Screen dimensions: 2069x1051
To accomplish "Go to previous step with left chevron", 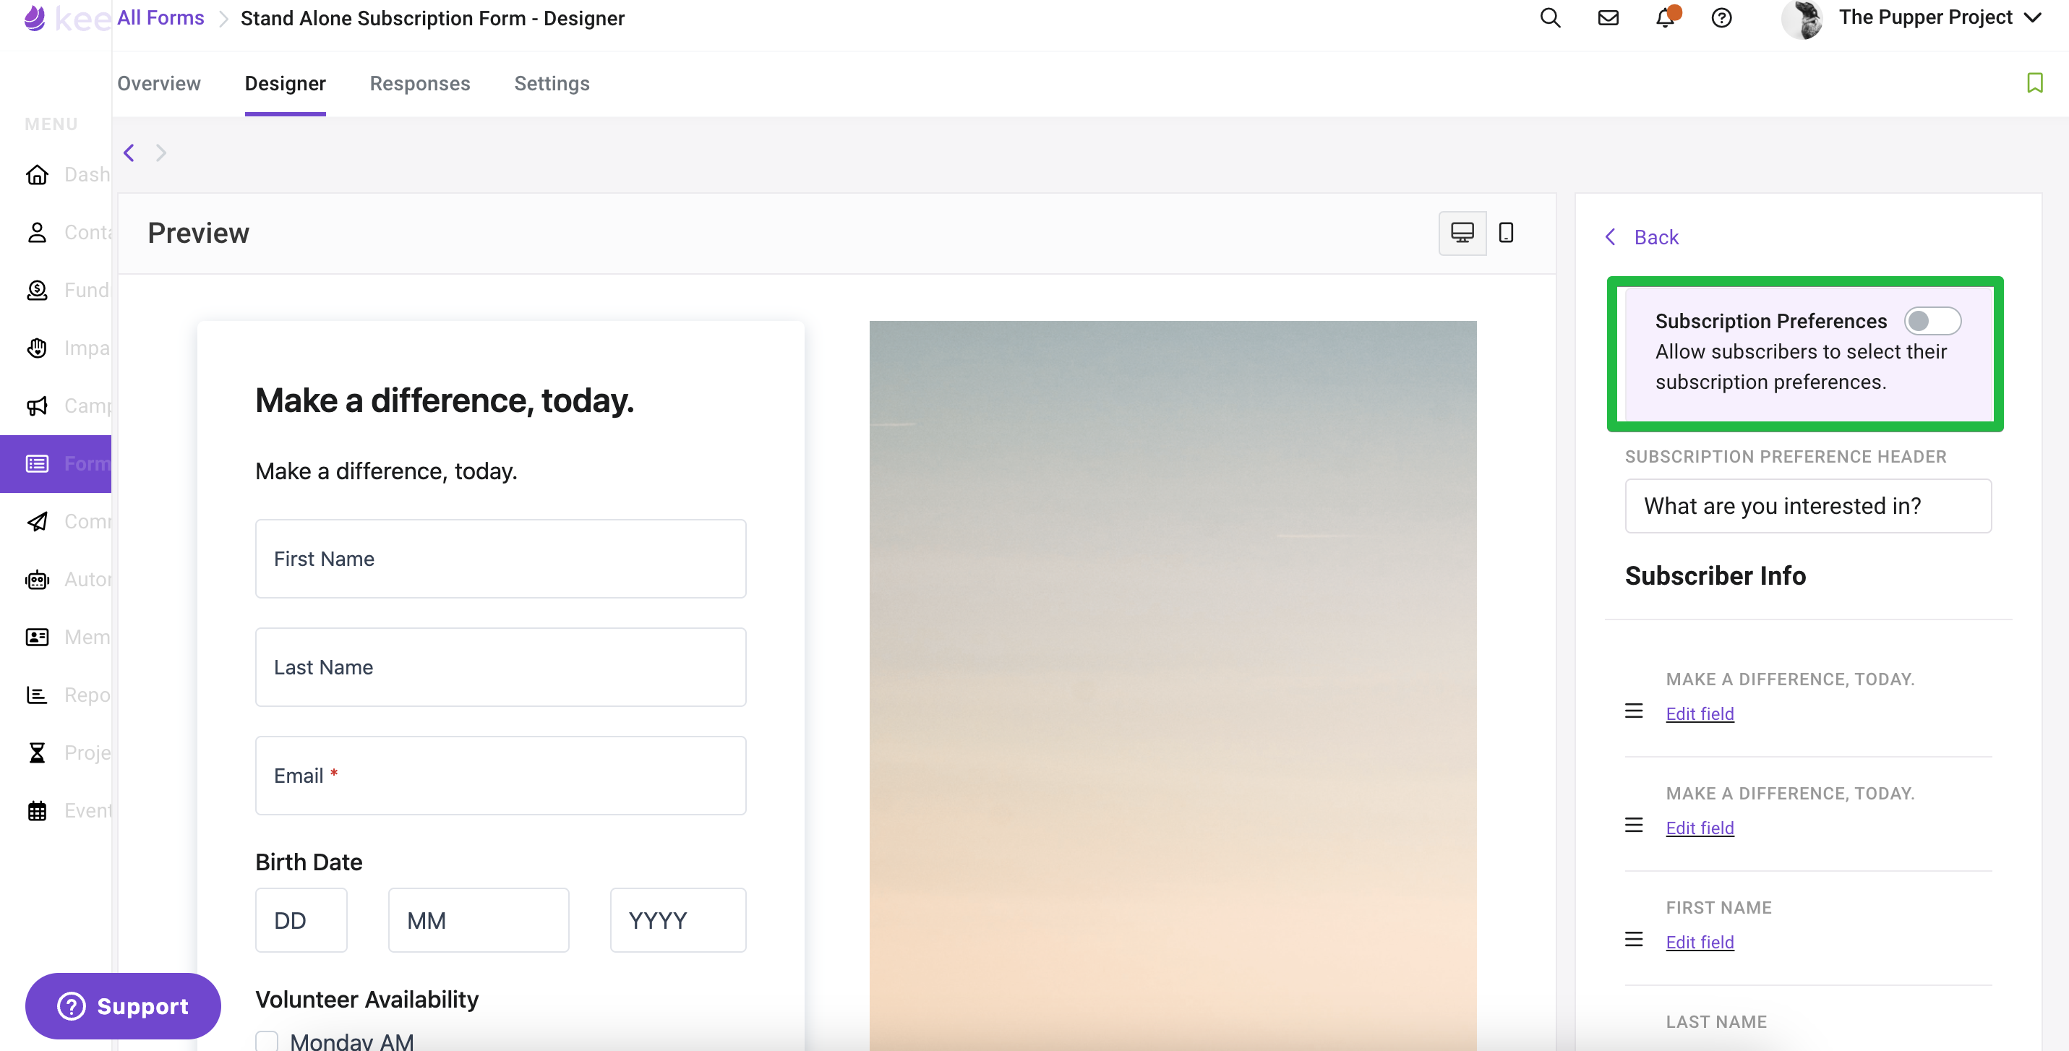I will pyautogui.click(x=129, y=153).
